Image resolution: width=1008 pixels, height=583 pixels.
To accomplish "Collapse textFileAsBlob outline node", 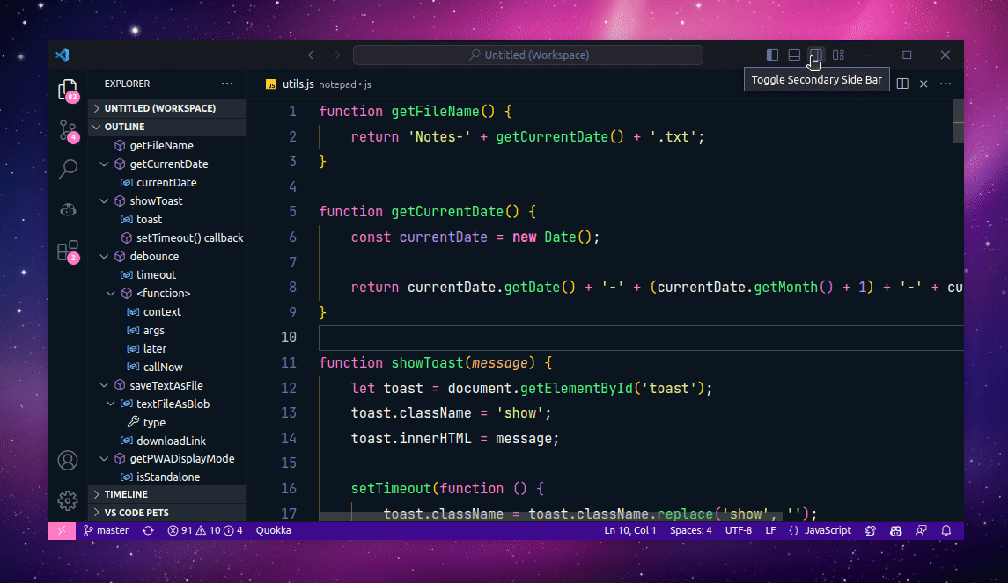I will point(111,404).
